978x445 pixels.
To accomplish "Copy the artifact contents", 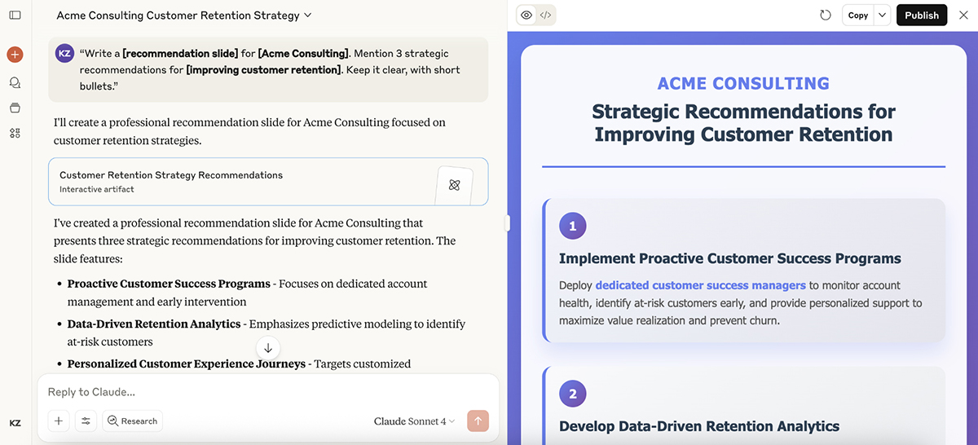I will (857, 15).
